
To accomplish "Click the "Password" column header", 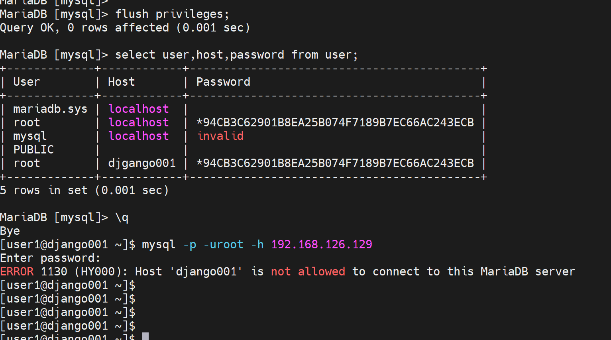I will pos(223,82).
